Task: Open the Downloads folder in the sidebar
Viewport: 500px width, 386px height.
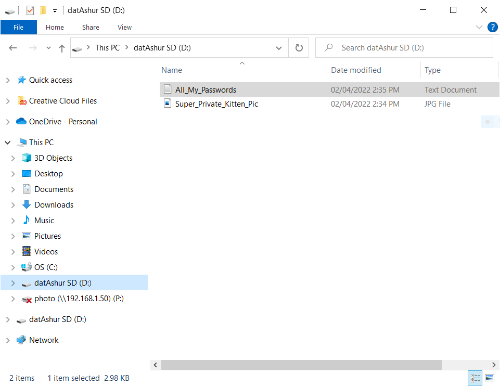Action: [x=54, y=204]
